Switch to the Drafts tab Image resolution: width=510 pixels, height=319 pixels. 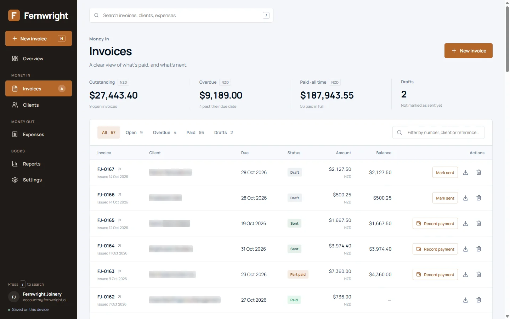coord(223,132)
